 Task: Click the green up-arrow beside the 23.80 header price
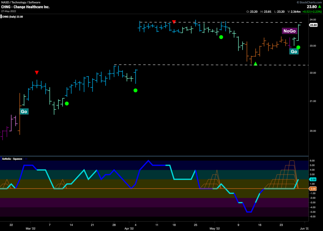pos(320,7)
